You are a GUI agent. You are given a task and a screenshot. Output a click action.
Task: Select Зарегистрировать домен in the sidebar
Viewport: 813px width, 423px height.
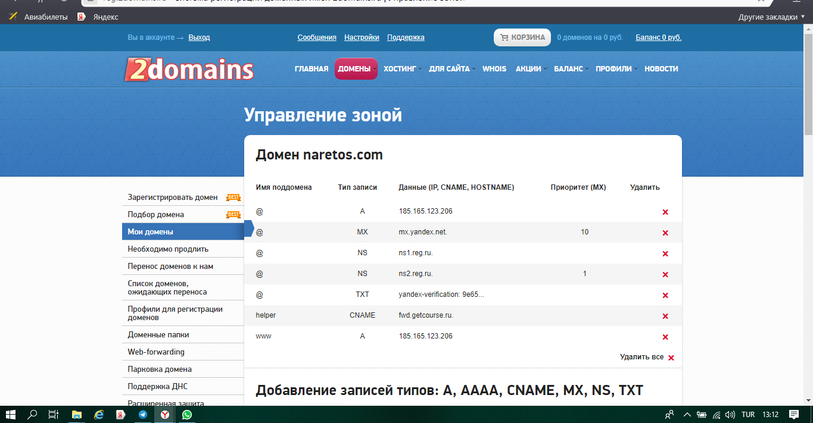click(183, 197)
